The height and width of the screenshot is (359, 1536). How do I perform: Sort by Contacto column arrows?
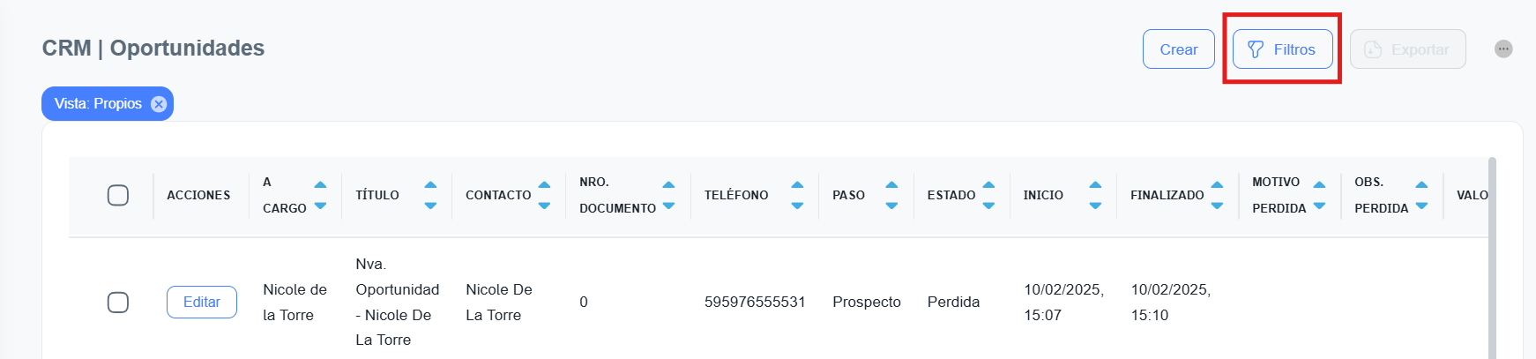[544, 195]
